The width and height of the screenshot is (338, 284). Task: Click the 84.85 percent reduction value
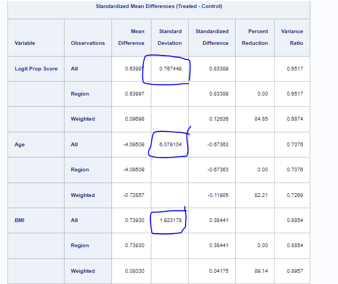coord(261,119)
